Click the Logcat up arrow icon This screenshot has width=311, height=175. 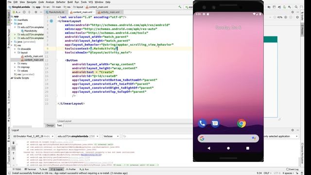(x=14, y=153)
